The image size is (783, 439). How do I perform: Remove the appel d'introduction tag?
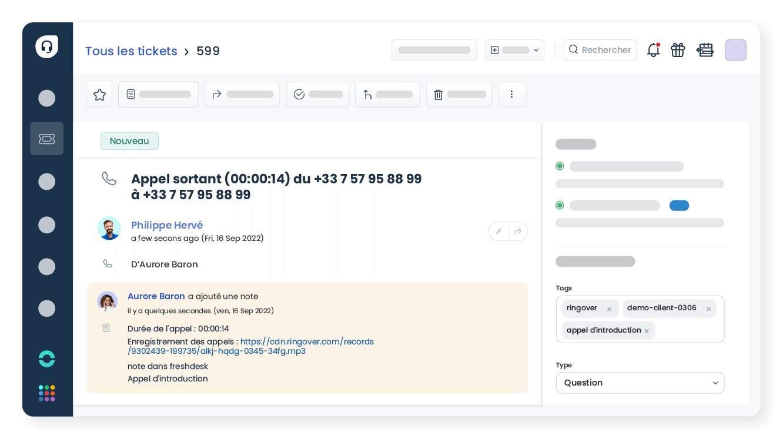(646, 330)
